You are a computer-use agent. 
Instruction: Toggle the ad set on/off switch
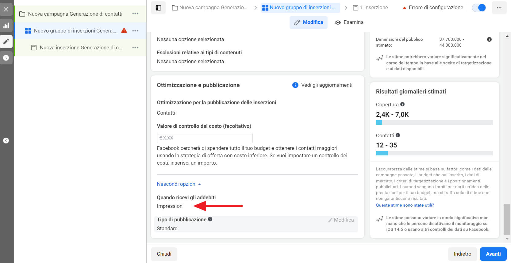pos(479,8)
